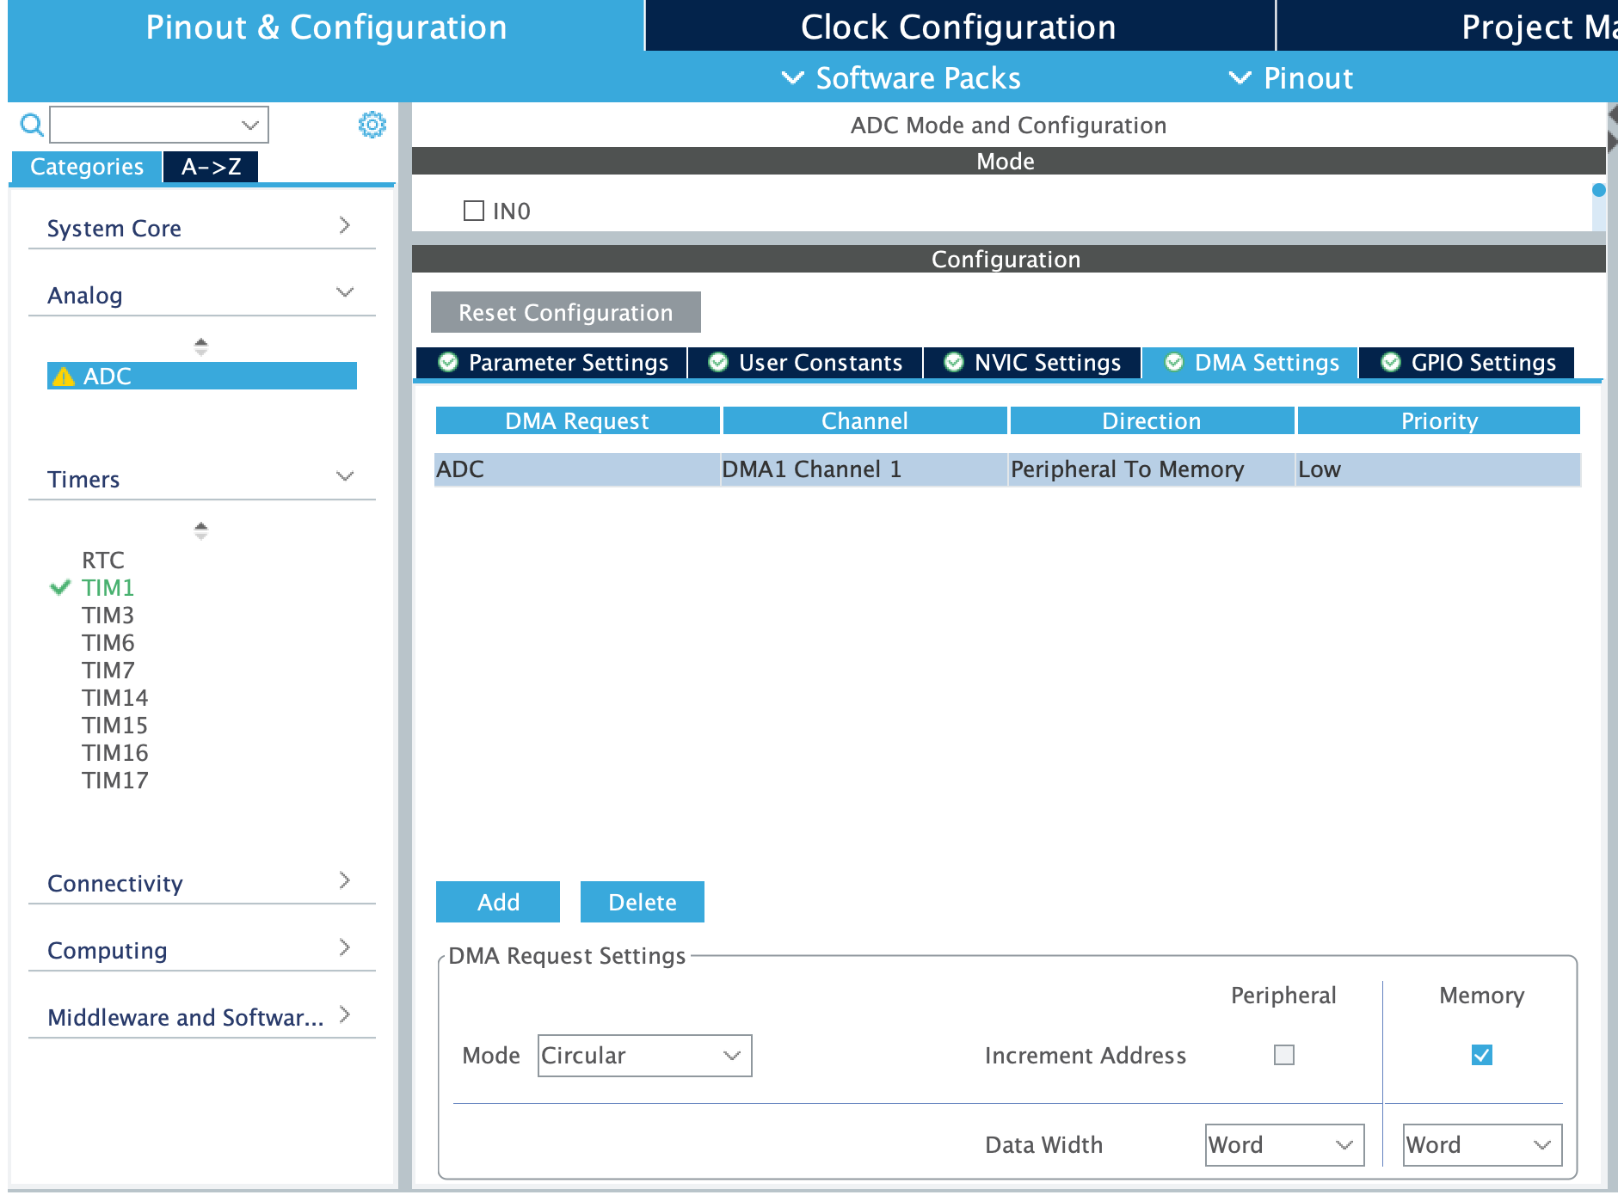Click the Add button under the DMA table
Image resolution: width=1618 pixels, height=1195 pixels.
497,902
